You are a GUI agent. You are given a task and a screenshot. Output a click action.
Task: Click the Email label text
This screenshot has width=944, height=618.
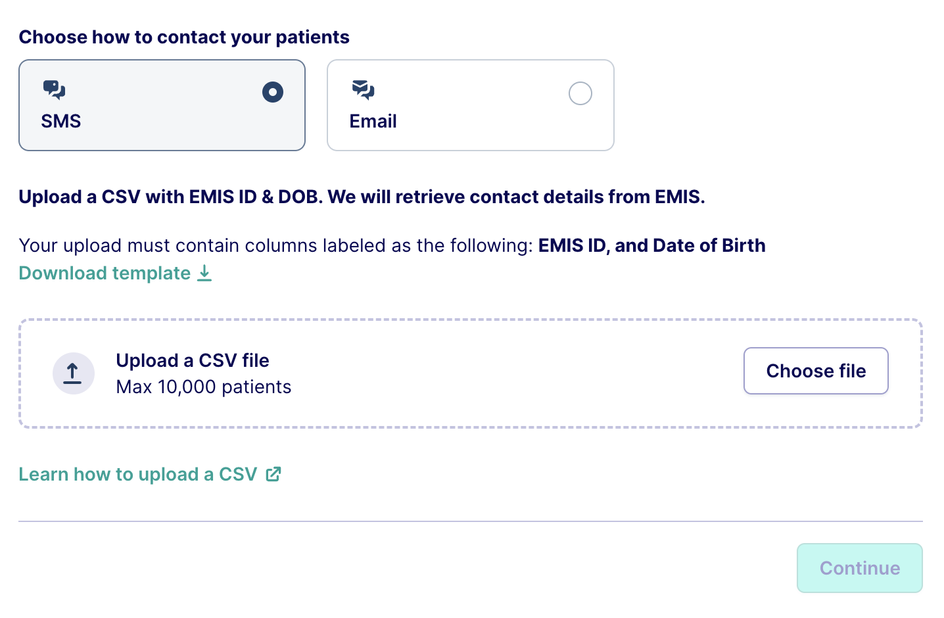[x=373, y=122]
